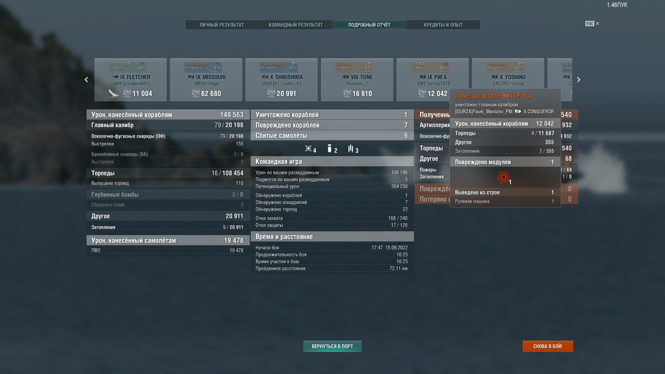Image resolution: width=665 pixels, height=374 pixels.
Task: Click the sunk ship icon on Fletcher card
Action: [113, 93]
